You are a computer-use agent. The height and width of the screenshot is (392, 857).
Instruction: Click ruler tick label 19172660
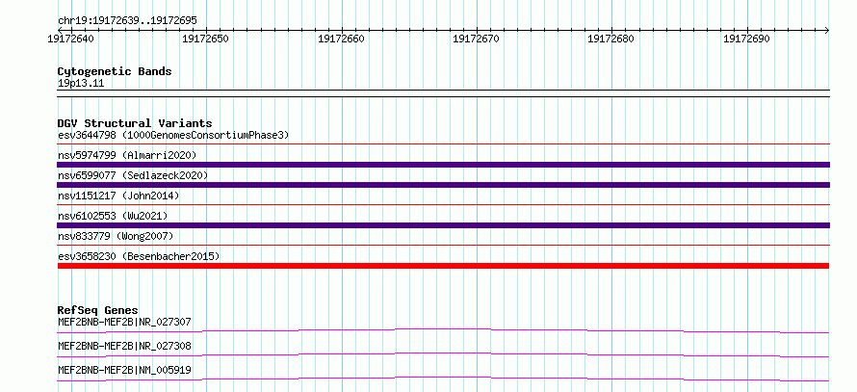pos(341,39)
